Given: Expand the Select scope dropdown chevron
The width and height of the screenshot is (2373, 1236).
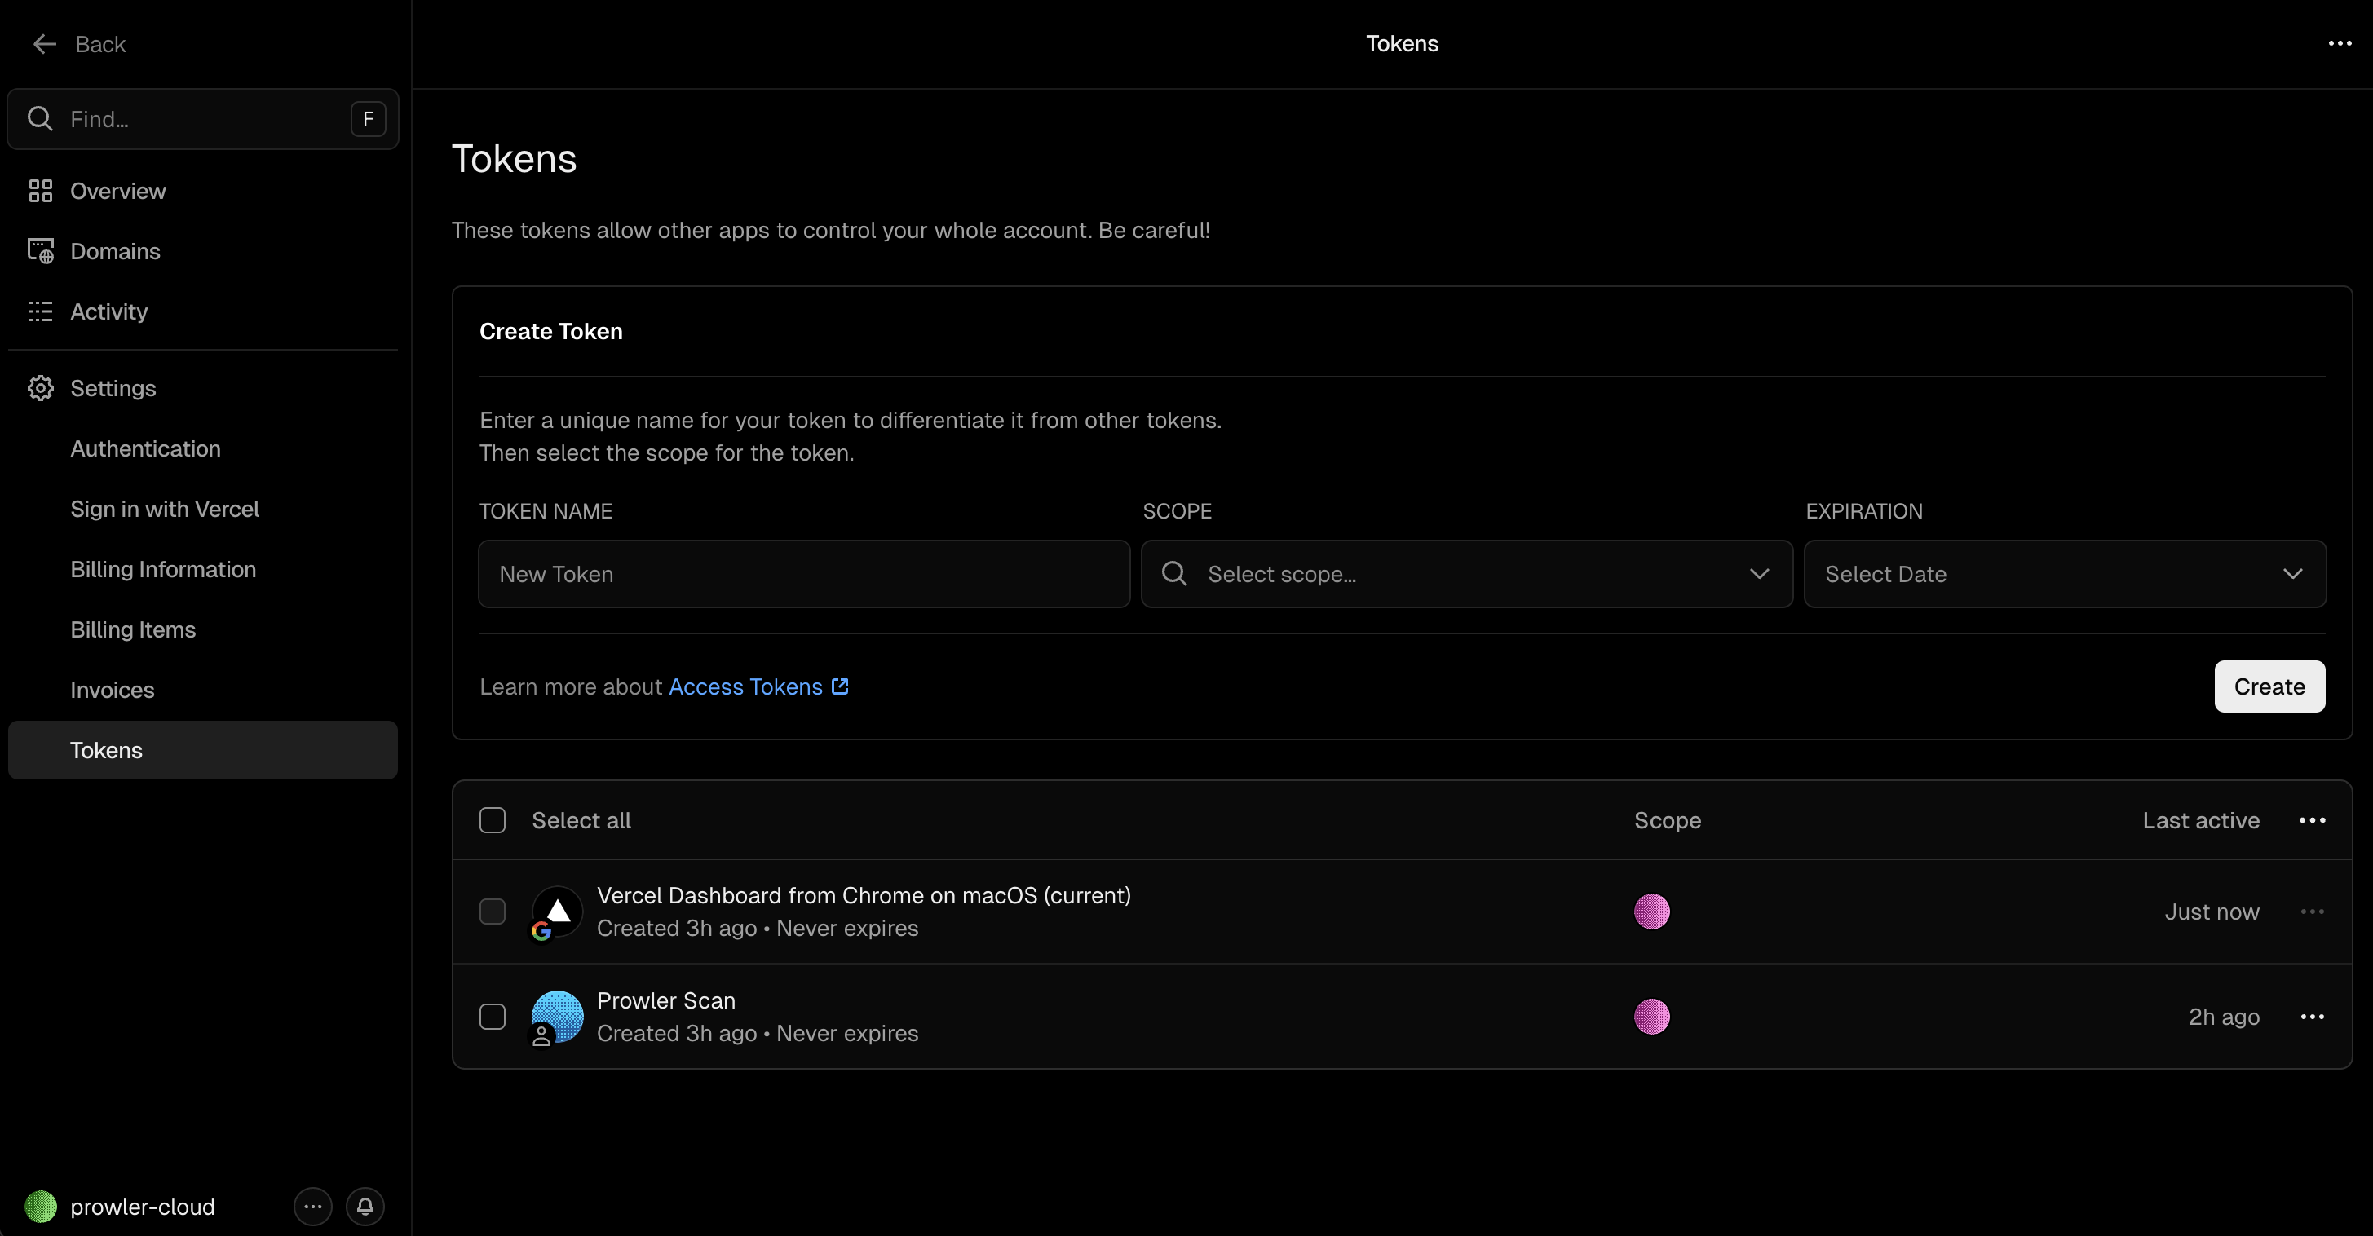Looking at the screenshot, I should point(1759,573).
